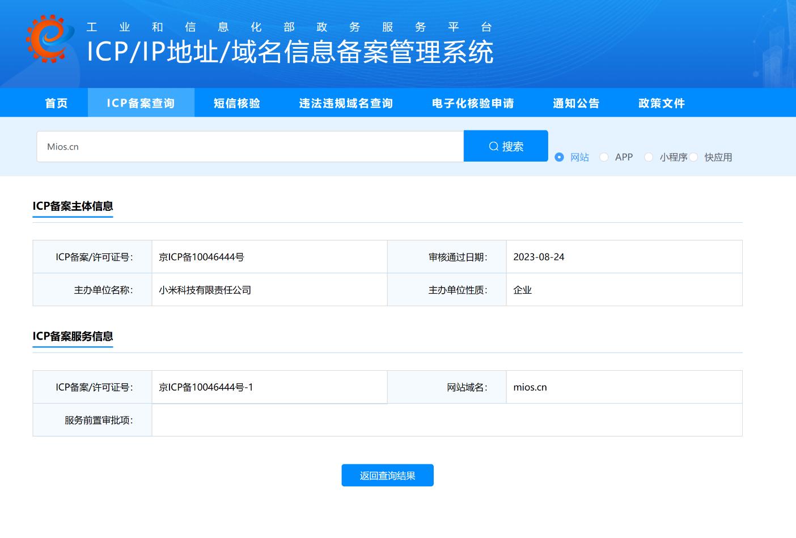Click company name 小米科技有限责任公司
The width and height of the screenshot is (796, 538).
205,290
